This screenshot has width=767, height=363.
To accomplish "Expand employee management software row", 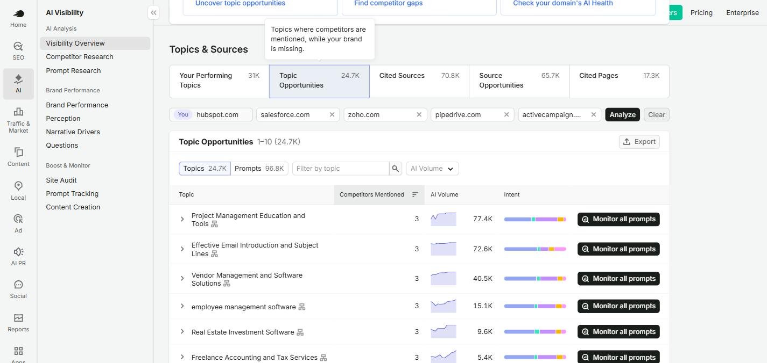I will coord(182,306).
